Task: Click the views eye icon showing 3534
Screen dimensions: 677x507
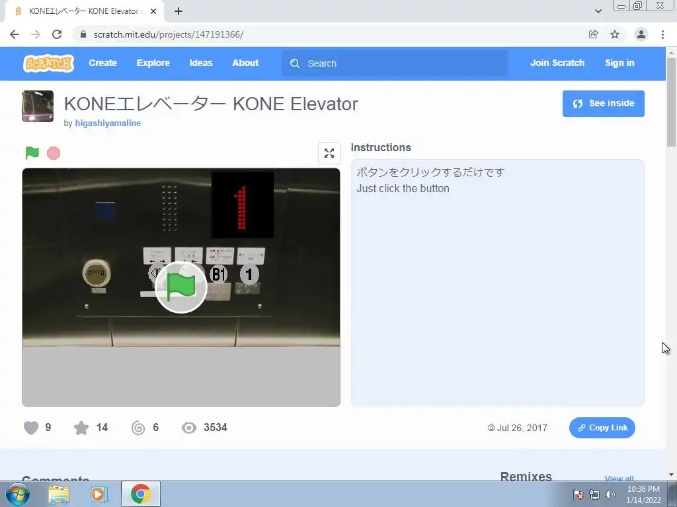Action: (x=188, y=428)
